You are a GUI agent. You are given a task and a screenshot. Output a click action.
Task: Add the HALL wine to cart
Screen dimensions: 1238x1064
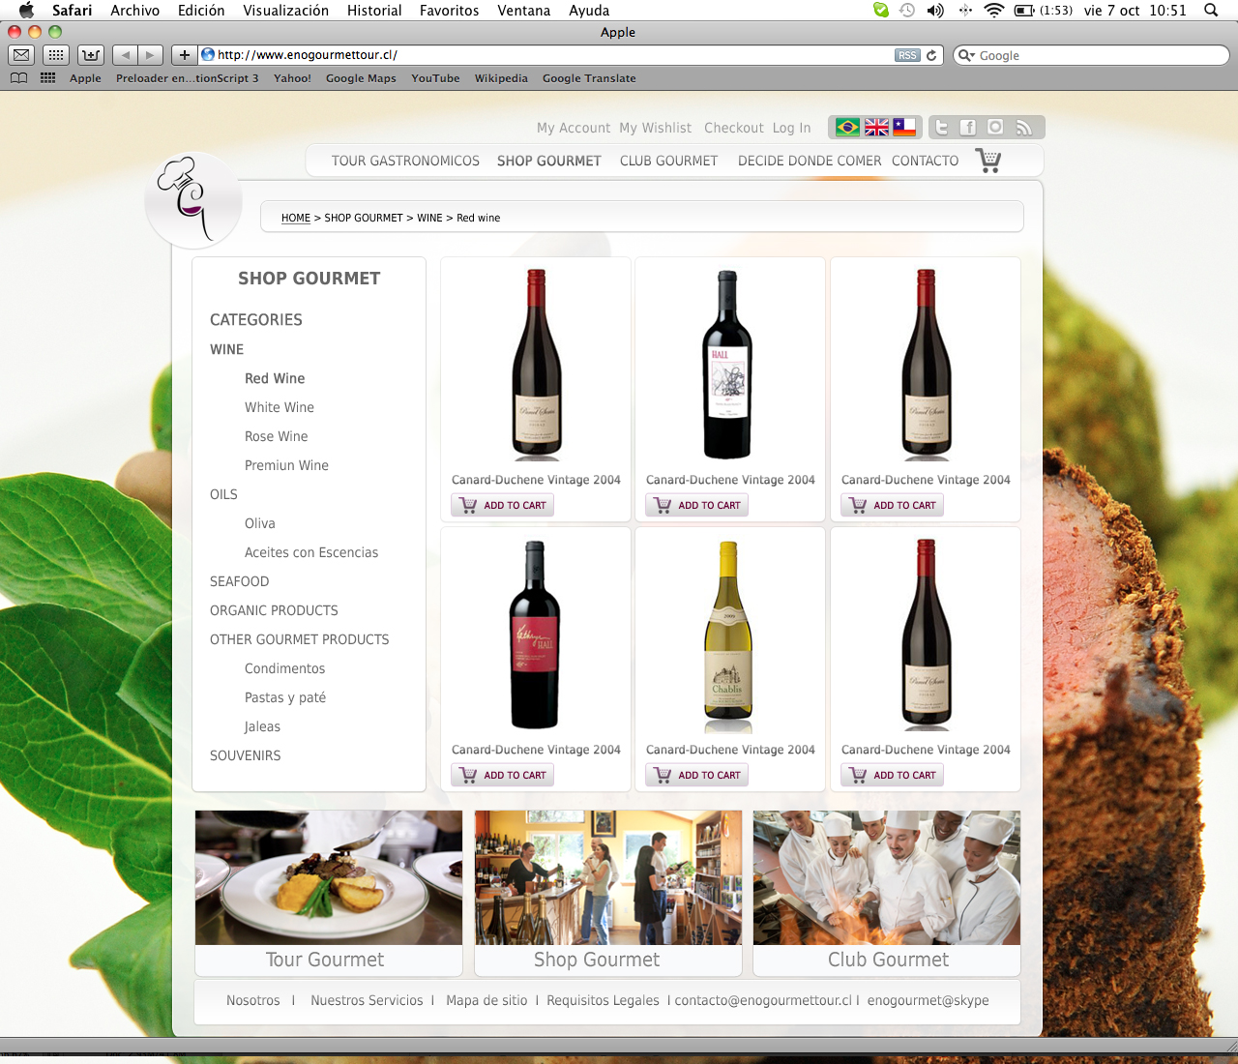(x=696, y=505)
